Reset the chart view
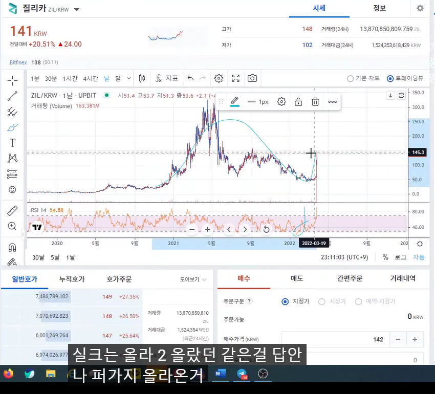 click(x=266, y=229)
